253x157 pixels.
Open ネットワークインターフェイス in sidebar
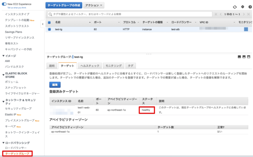click(x=22, y=134)
